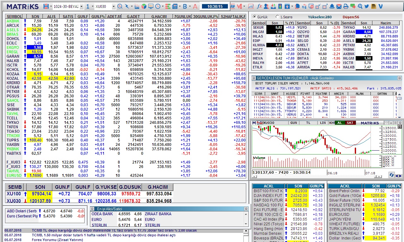The height and width of the screenshot is (242, 404).
Task: Click the blue number 1 page icon
Action: pos(88,6)
